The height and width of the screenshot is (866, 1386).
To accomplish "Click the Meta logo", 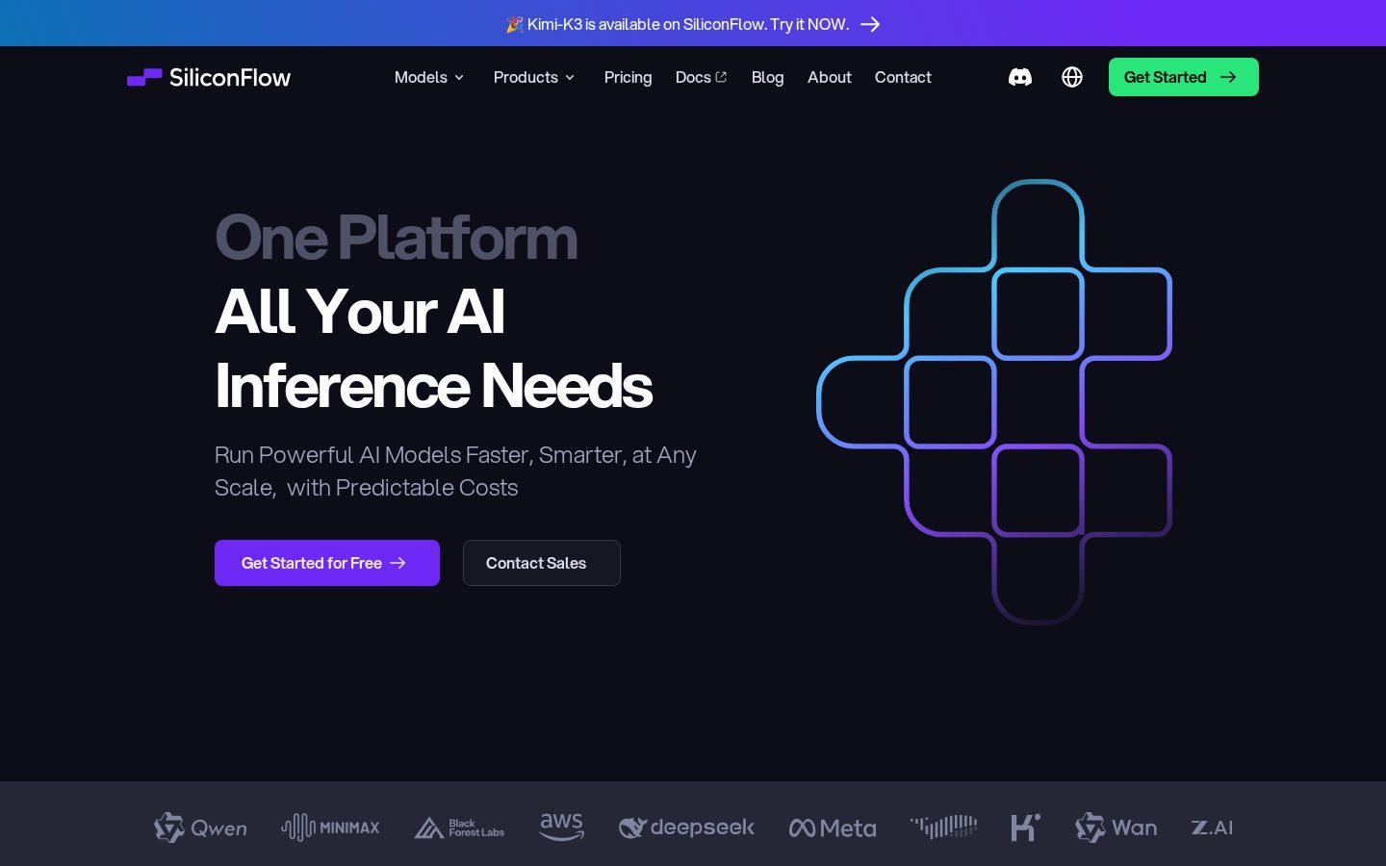I will click(833, 828).
